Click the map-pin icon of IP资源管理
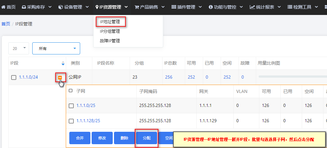The height and width of the screenshot is (148, 327). pos(97,7)
